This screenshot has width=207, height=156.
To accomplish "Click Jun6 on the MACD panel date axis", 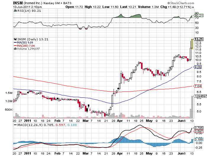I will click(x=182, y=153).
